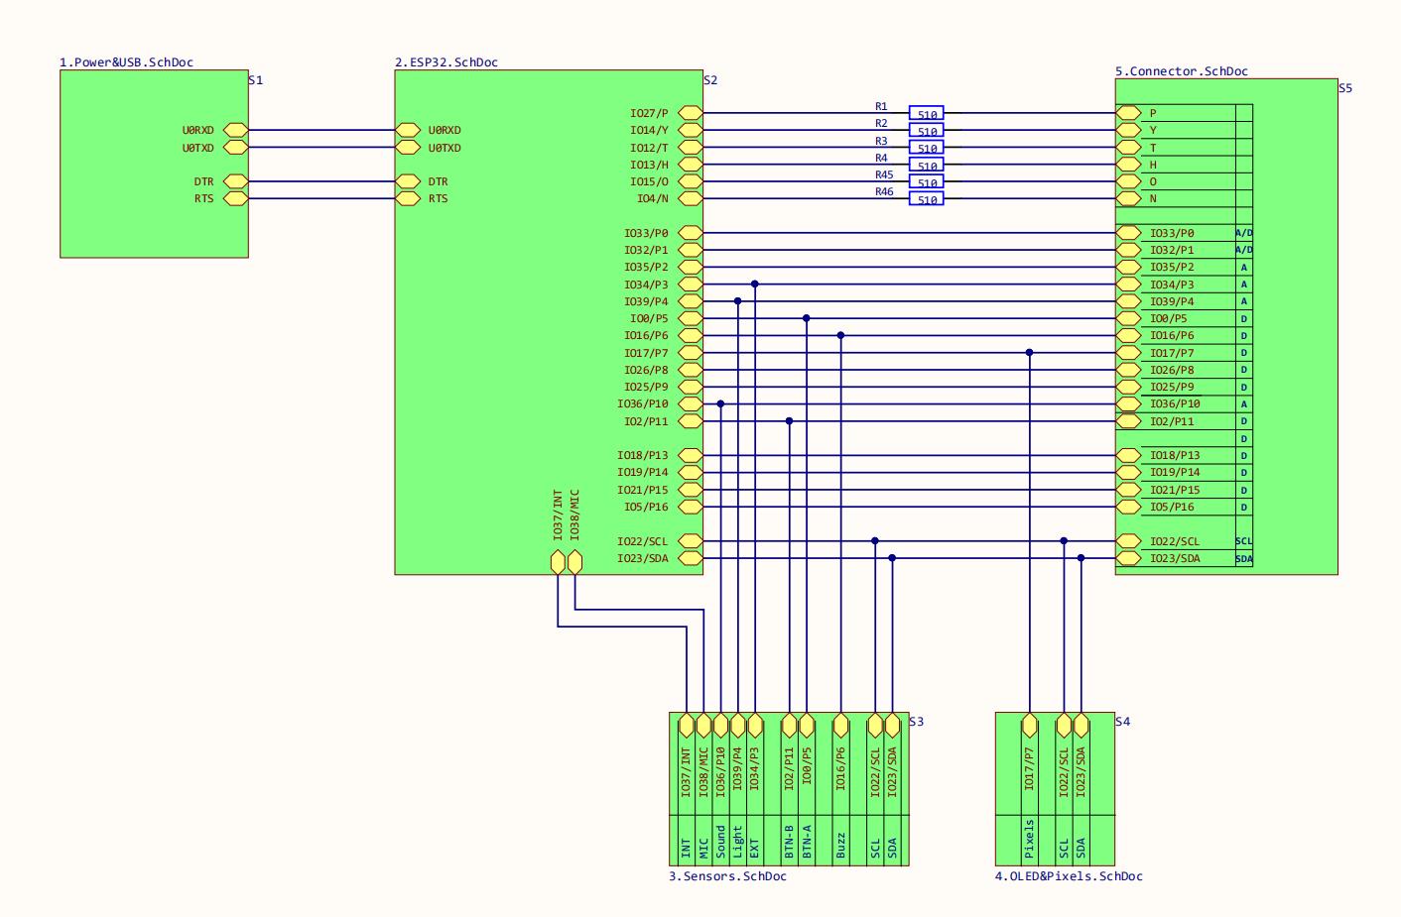The width and height of the screenshot is (1401, 917).
Task: Select resistor R4 510 body
Action: 927,165
